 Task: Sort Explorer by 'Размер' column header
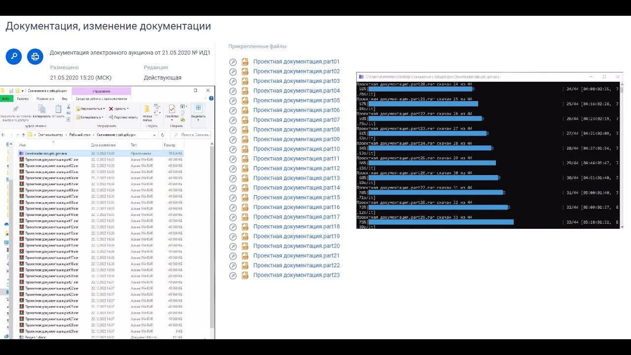click(173, 145)
